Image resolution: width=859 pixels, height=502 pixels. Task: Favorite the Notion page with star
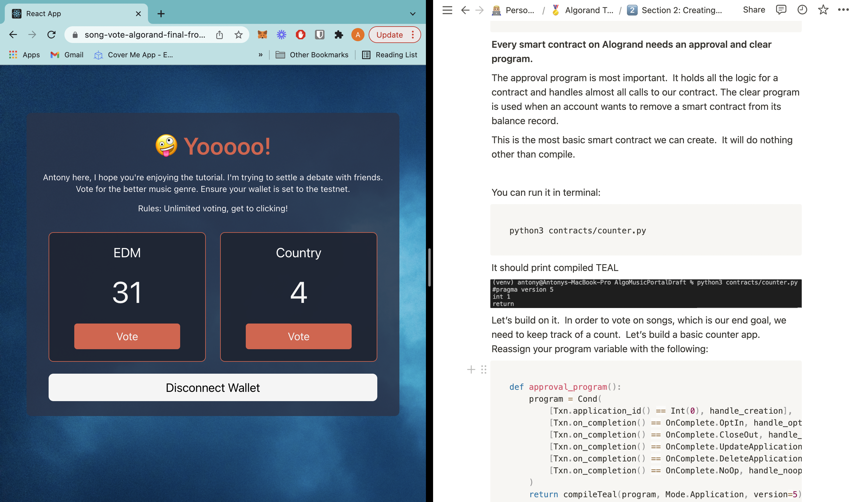click(823, 10)
